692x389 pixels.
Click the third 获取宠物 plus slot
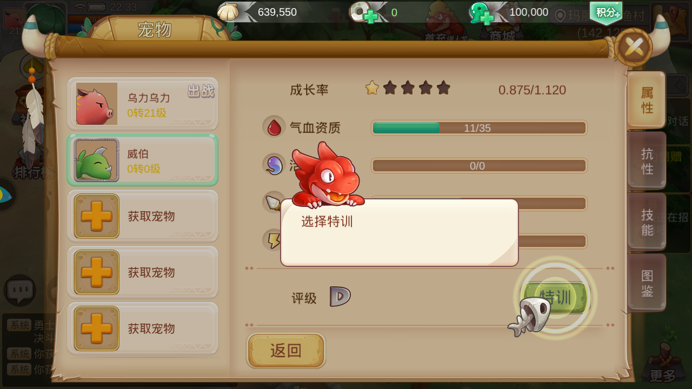click(143, 328)
